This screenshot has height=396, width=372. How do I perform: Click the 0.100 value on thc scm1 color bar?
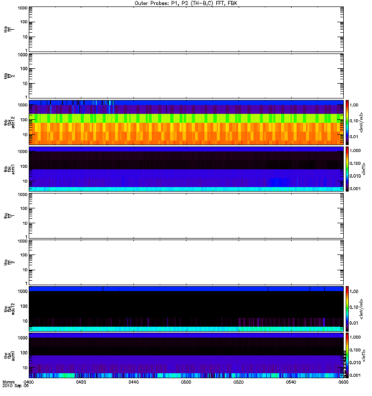[x=355, y=350]
